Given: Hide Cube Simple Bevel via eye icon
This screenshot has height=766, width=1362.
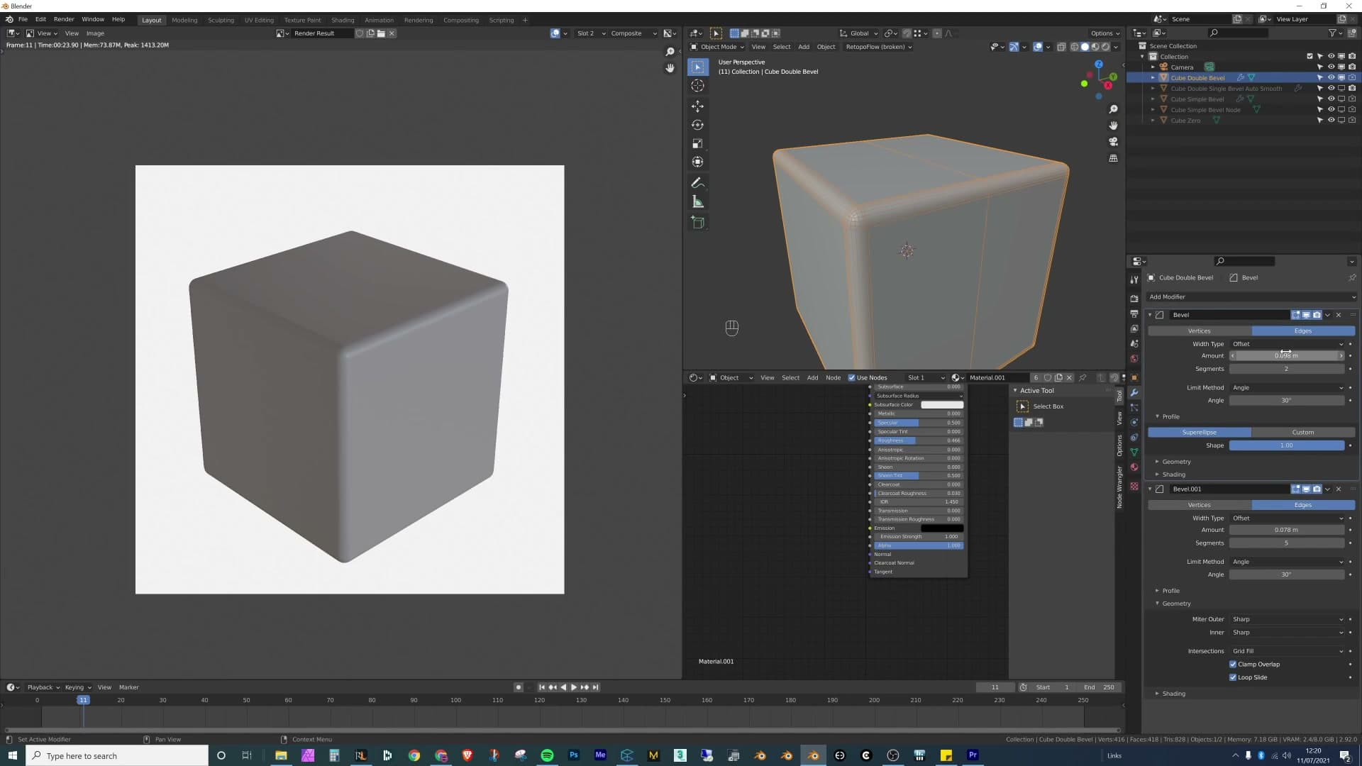Looking at the screenshot, I should coord(1331,99).
